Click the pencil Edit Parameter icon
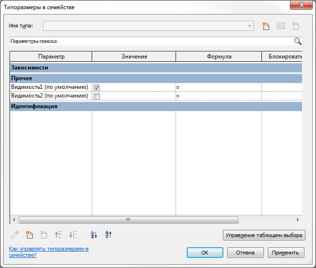Viewport: 316px width, 268px height. point(14,235)
